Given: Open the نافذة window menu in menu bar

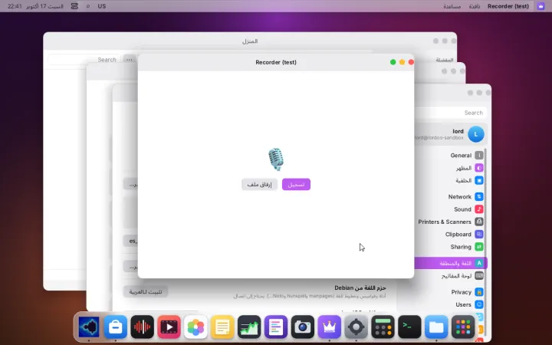Looking at the screenshot, I should coord(475,6).
